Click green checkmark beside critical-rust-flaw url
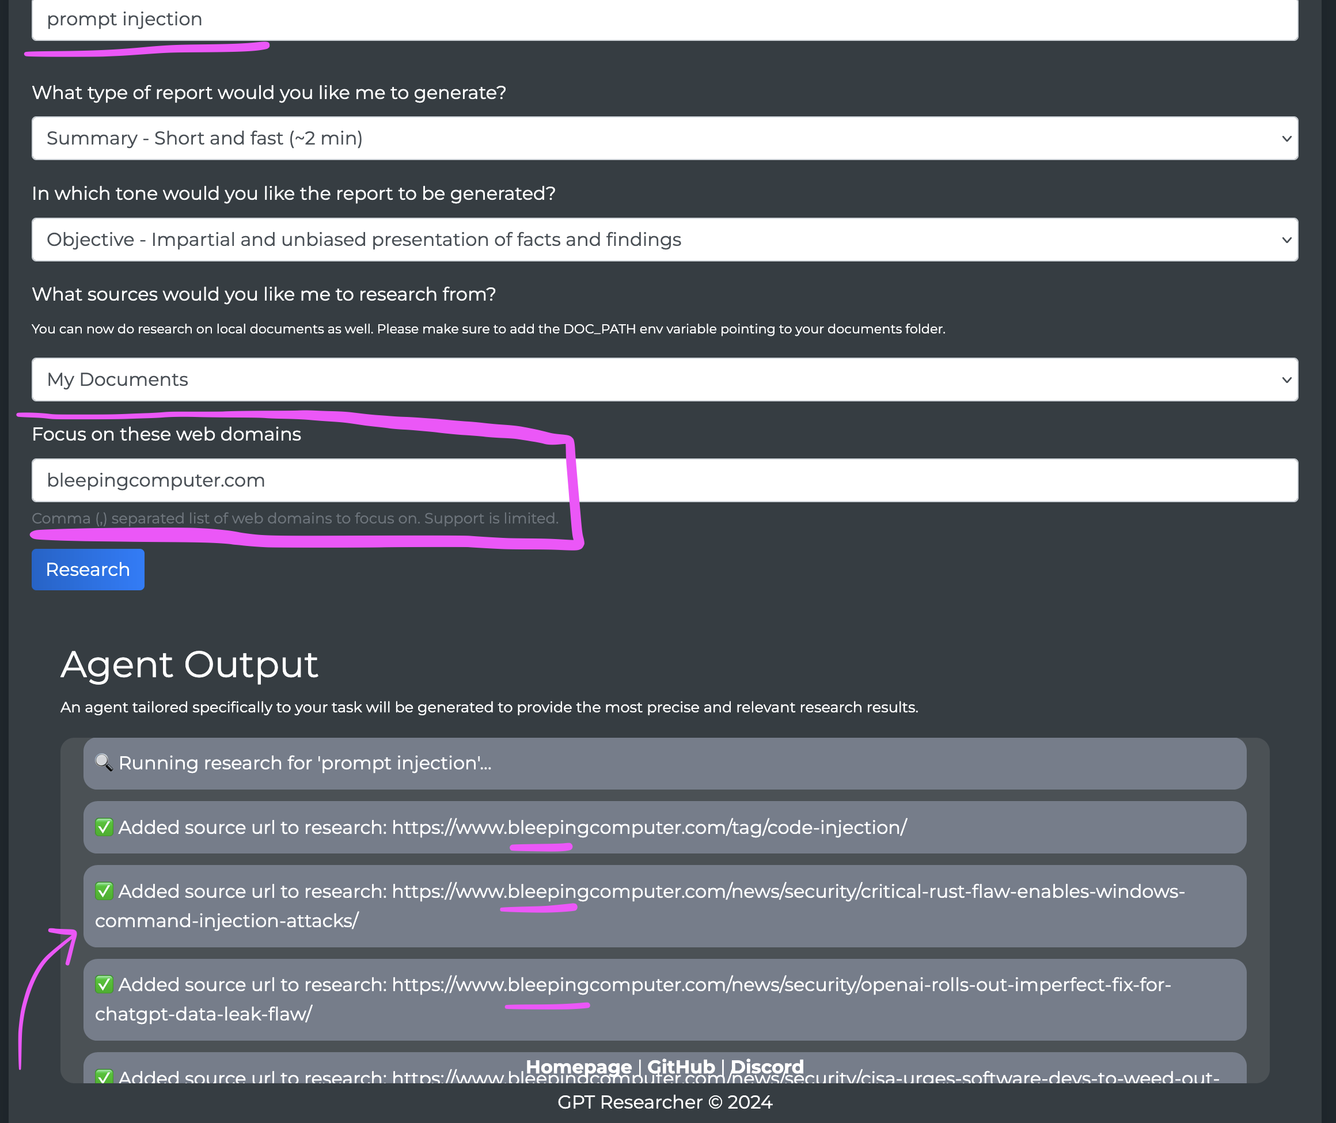 tap(104, 891)
